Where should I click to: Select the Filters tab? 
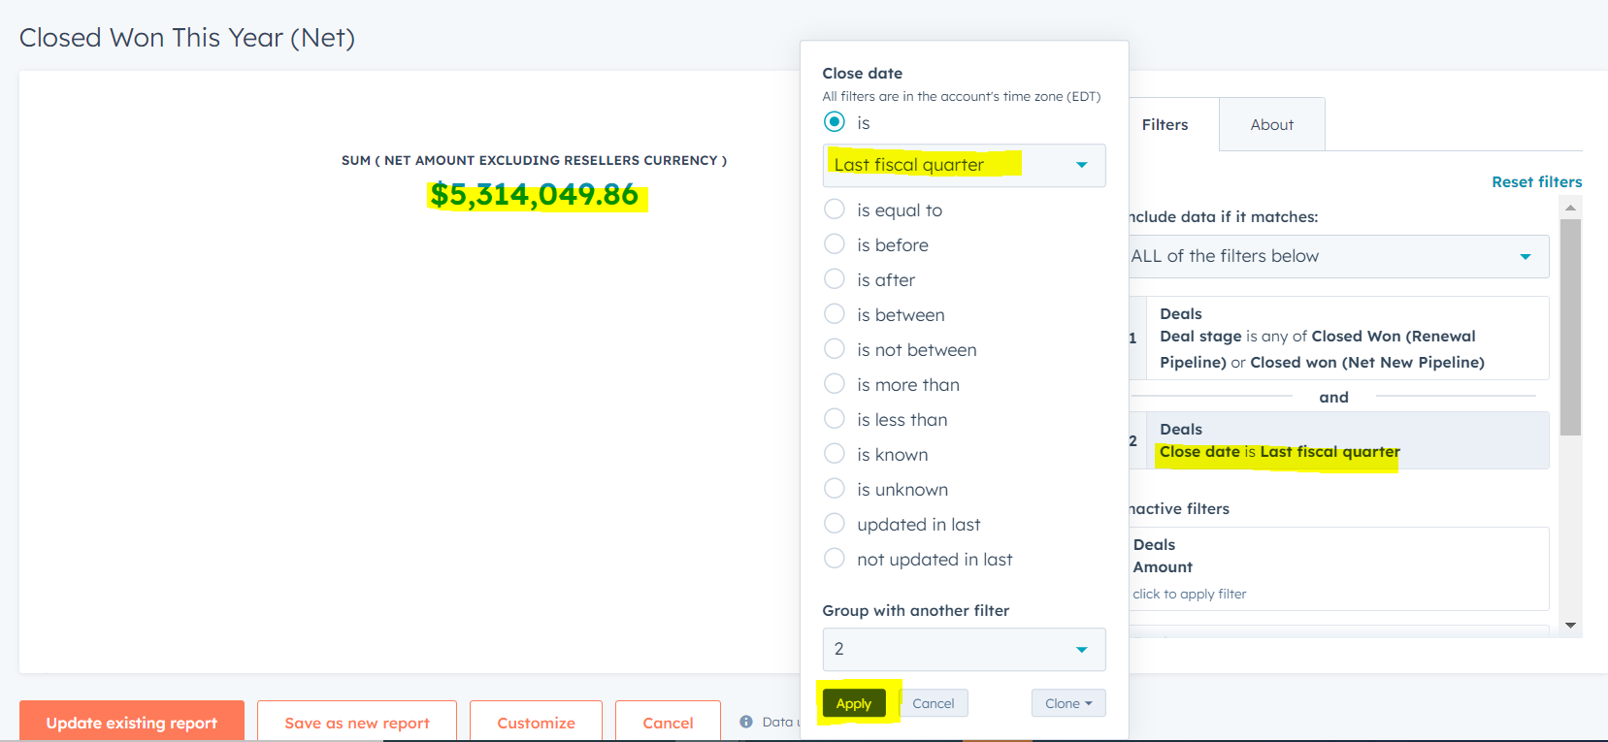(x=1165, y=124)
